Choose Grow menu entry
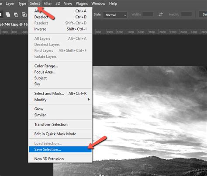This screenshot has width=207, height=176. 60,109
